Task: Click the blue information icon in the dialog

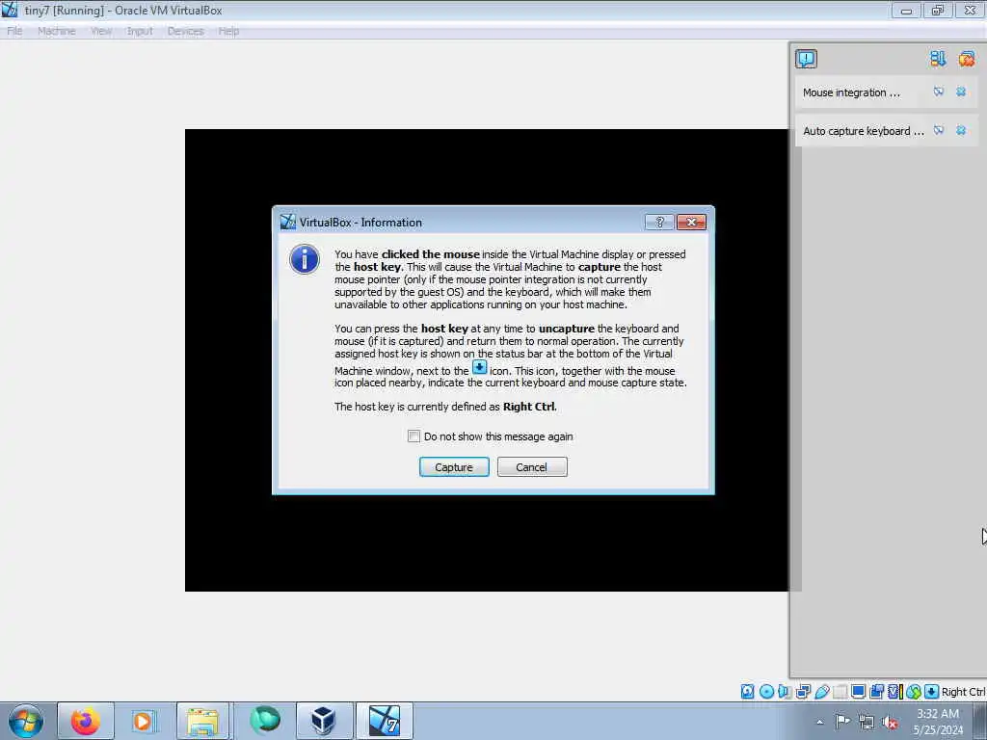Action: point(304,259)
